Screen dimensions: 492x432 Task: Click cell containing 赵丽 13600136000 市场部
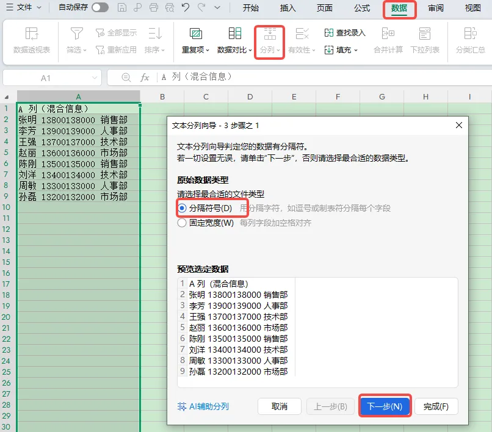point(79,153)
